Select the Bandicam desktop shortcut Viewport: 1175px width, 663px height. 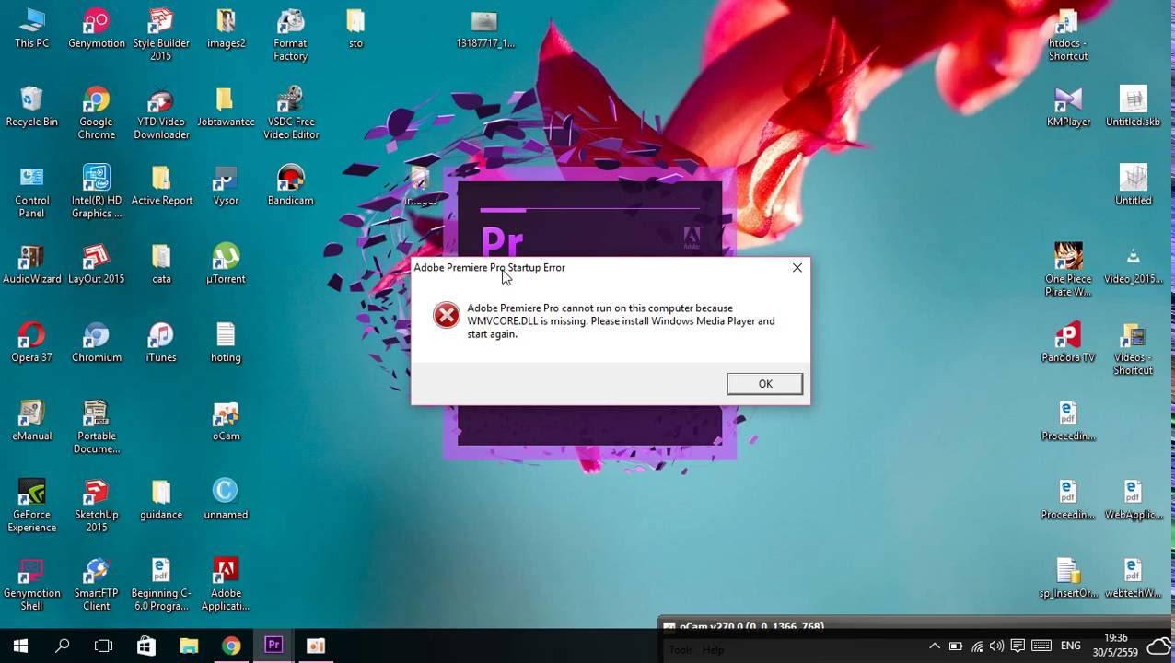[x=290, y=186]
